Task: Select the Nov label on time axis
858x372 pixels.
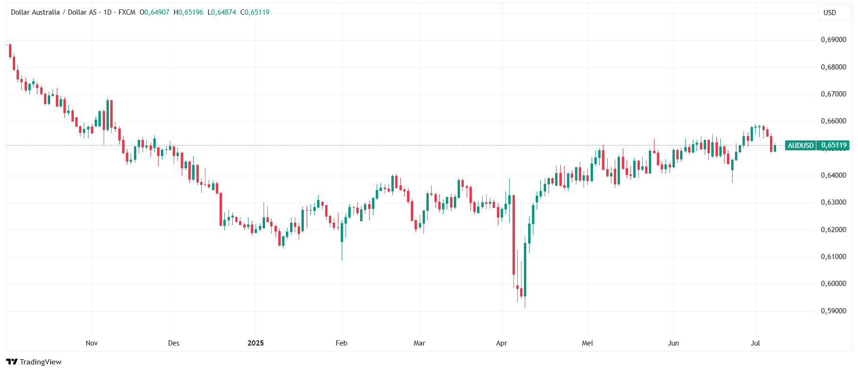Action: tap(92, 343)
